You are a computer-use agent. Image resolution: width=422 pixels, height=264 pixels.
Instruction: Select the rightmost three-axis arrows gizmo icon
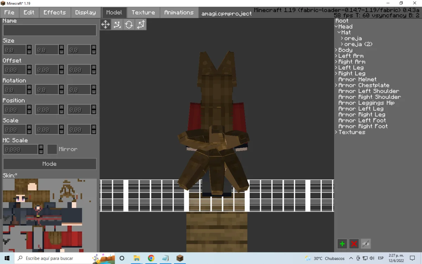[x=141, y=24]
